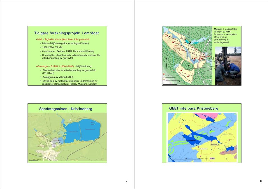This screenshot has height=189, width=269.
Task: Open the Kristineberg impoundments map image
Action: pos(68,137)
